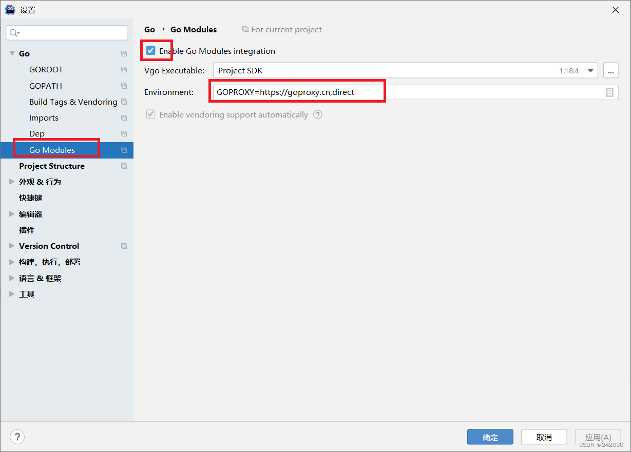This screenshot has width=631, height=452.
Task: Open the Imports settings page
Action: pyautogui.click(x=44, y=117)
